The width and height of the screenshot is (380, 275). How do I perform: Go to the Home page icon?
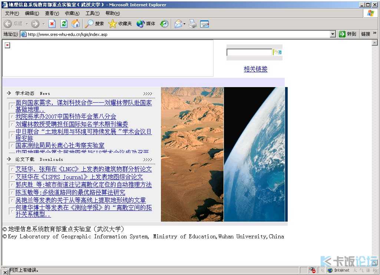[76, 23]
